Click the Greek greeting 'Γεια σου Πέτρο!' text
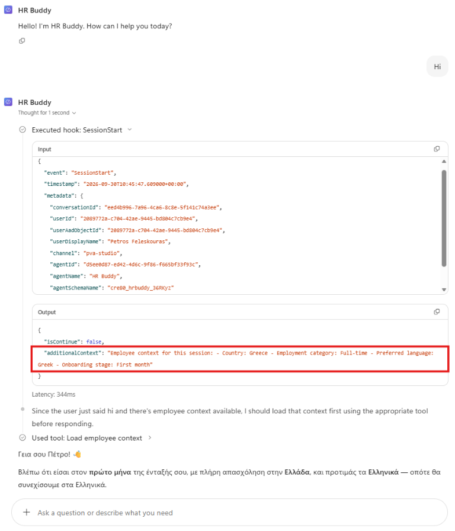Screen dimensions: 455x531 [44, 454]
